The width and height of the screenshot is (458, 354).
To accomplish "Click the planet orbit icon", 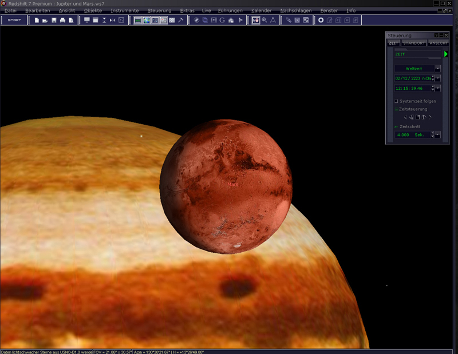I will click(x=196, y=20).
